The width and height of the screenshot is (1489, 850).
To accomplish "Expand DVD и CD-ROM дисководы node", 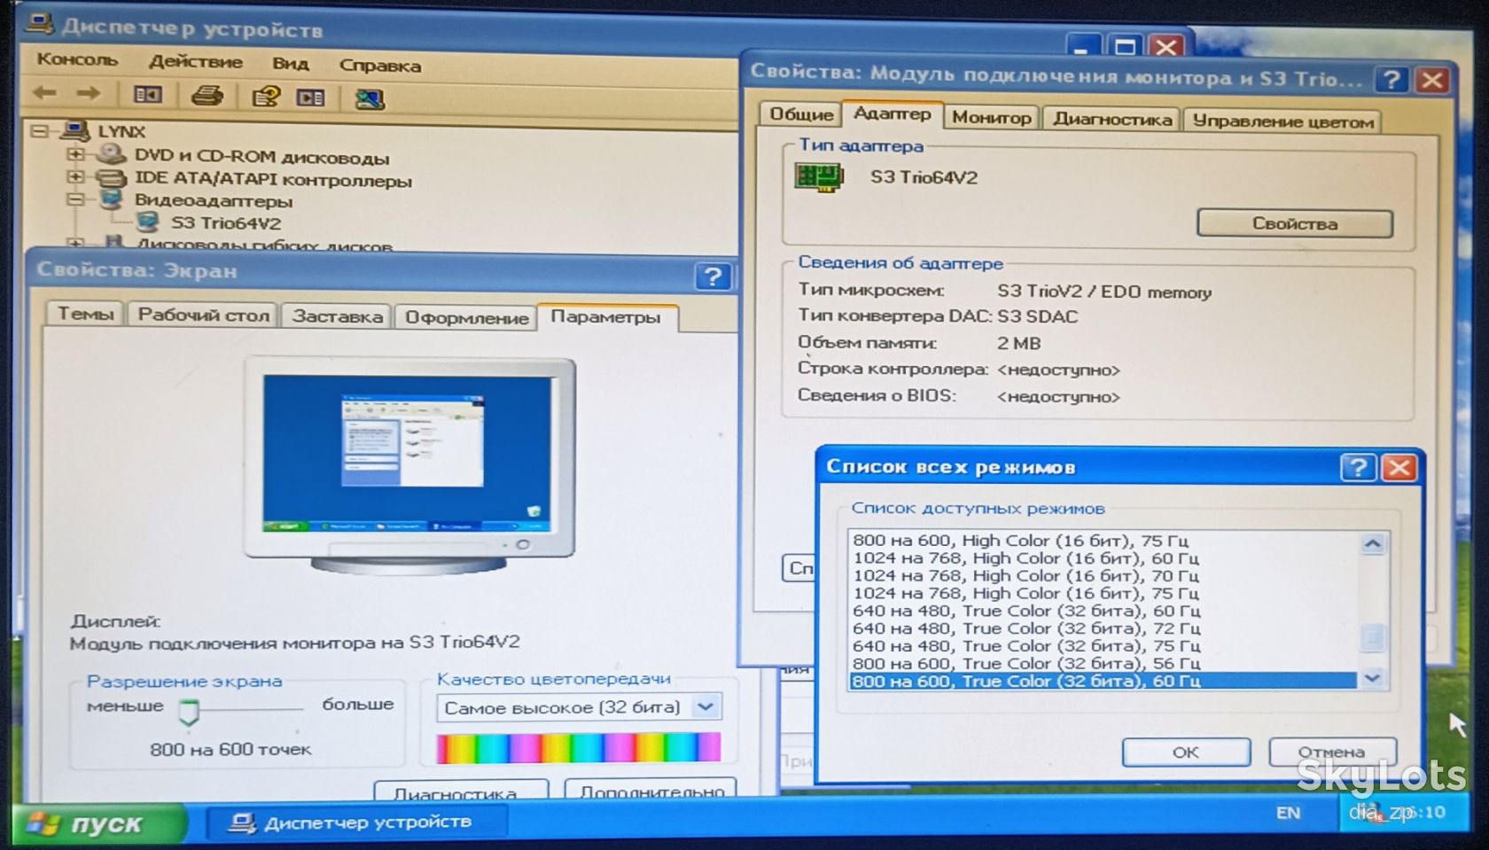I will point(75,154).
